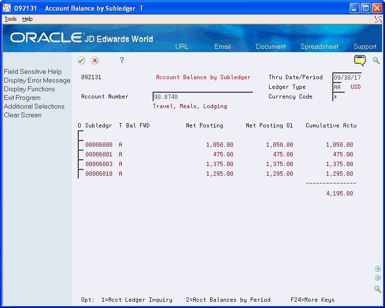Click the scroll down arrow icon
The width and height of the screenshot is (385, 308).
coord(378,278)
